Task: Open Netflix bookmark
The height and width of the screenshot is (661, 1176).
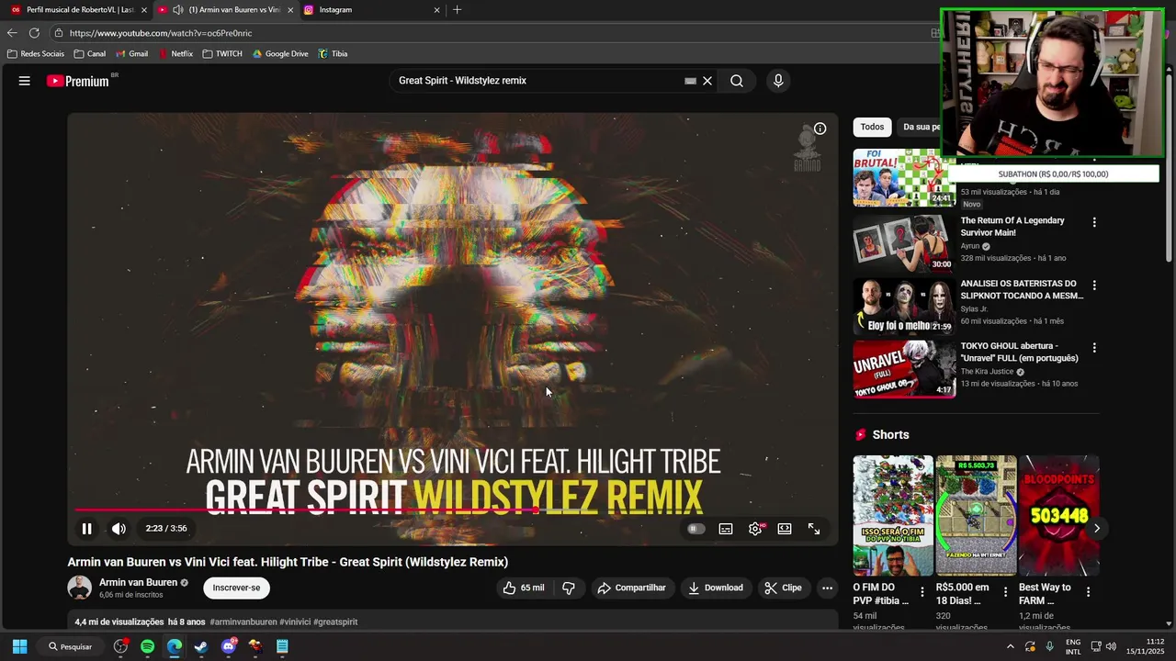Action: point(175,54)
